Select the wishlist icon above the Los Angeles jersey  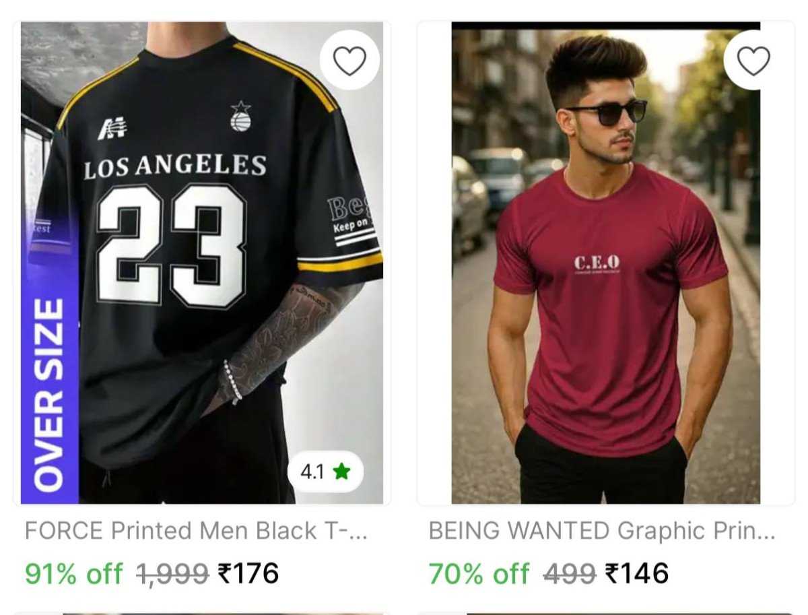349,60
